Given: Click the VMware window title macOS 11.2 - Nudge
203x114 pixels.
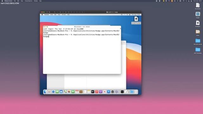Looking at the screenshot, I should (x=113, y=12).
